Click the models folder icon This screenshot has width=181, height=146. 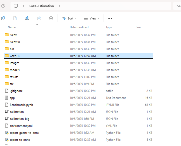pos(7,70)
